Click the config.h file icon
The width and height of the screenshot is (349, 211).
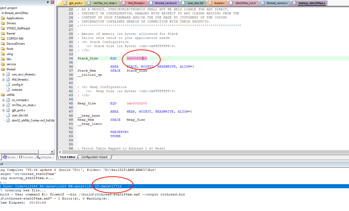pos(8,85)
